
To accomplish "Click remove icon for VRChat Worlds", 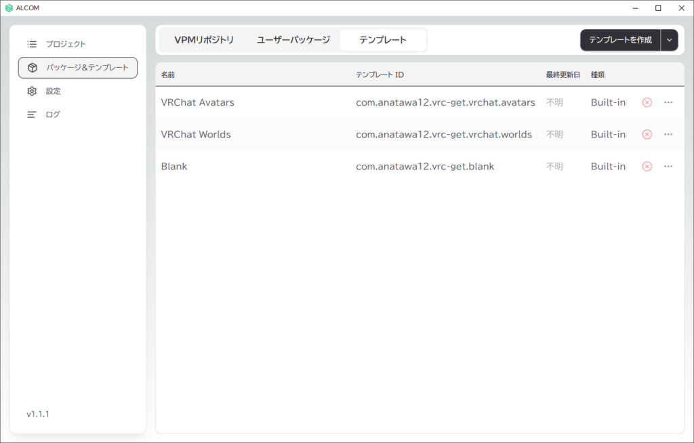I will (x=647, y=135).
